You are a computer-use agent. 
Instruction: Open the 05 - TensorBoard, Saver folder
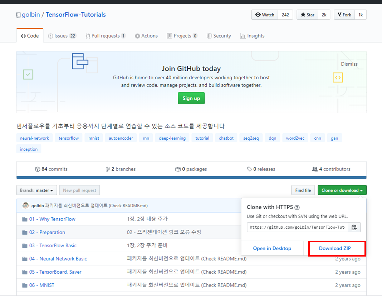55,272
